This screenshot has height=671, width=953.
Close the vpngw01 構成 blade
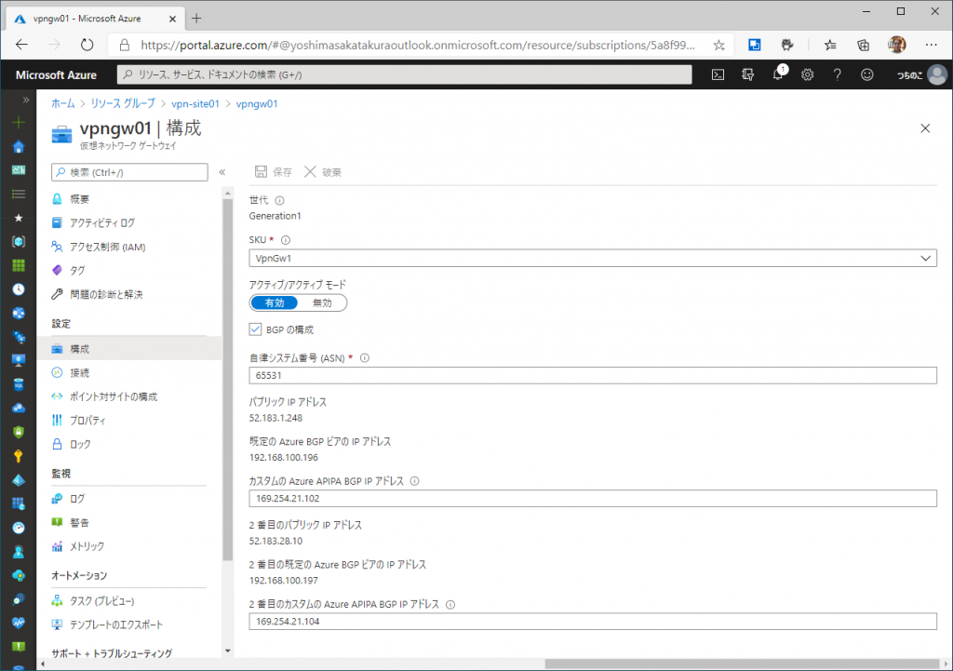(x=925, y=128)
